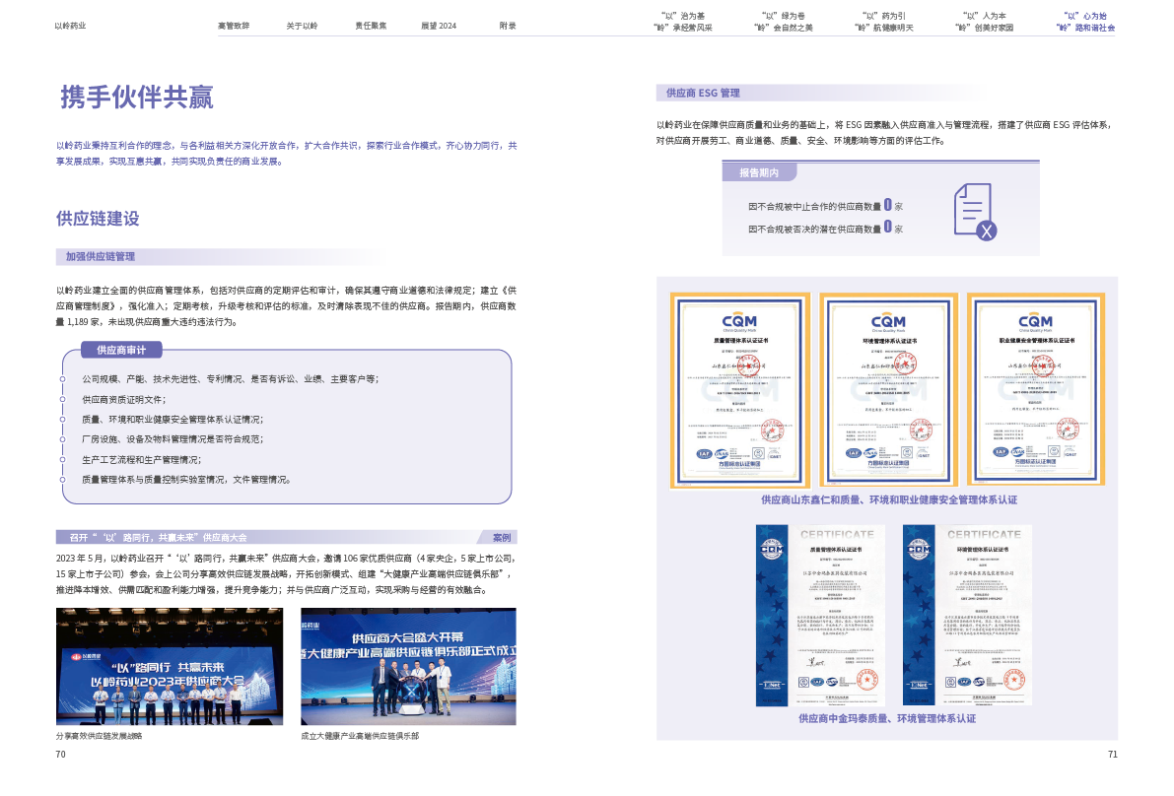Image resolution: width=1174 pixels, height=796 pixels.
Task: Click the 供应商 ESG 管理 section heading
Action: coord(703,93)
